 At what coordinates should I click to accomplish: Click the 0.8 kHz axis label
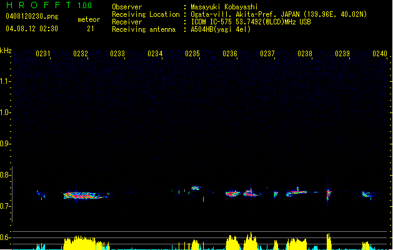point(5,175)
